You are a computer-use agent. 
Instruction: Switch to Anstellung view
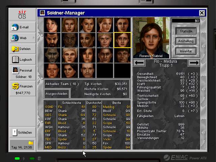[x=186, y=41]
